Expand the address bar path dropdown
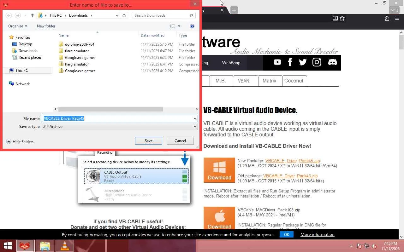 [117, 15]
